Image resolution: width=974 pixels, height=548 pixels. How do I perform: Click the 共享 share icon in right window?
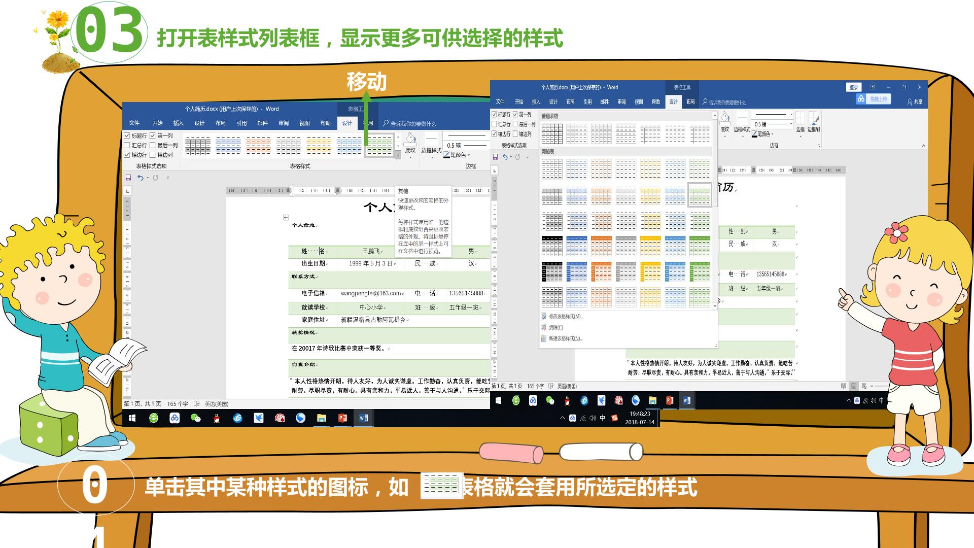(x=915, y=102)
